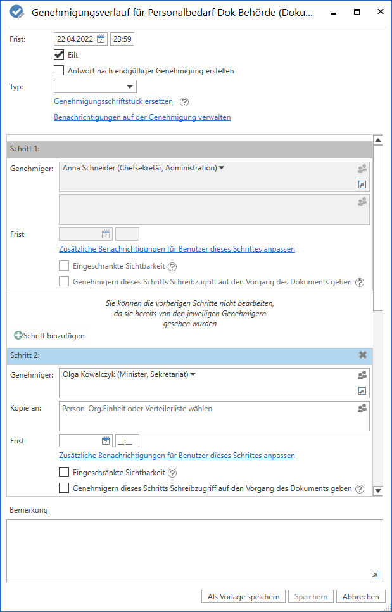Image resolution: width=392 pixels, height=612 pixels.
Task: Click green plus icon Schritt hinzufügen
Action: [x=18, y=336]
